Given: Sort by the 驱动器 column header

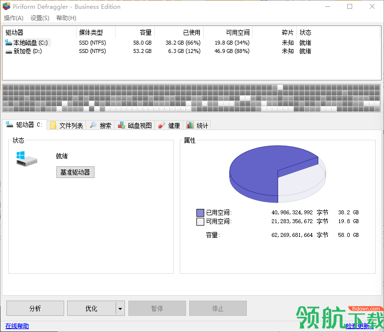Looking at the screenshot, I should click(x=39, y=32).
